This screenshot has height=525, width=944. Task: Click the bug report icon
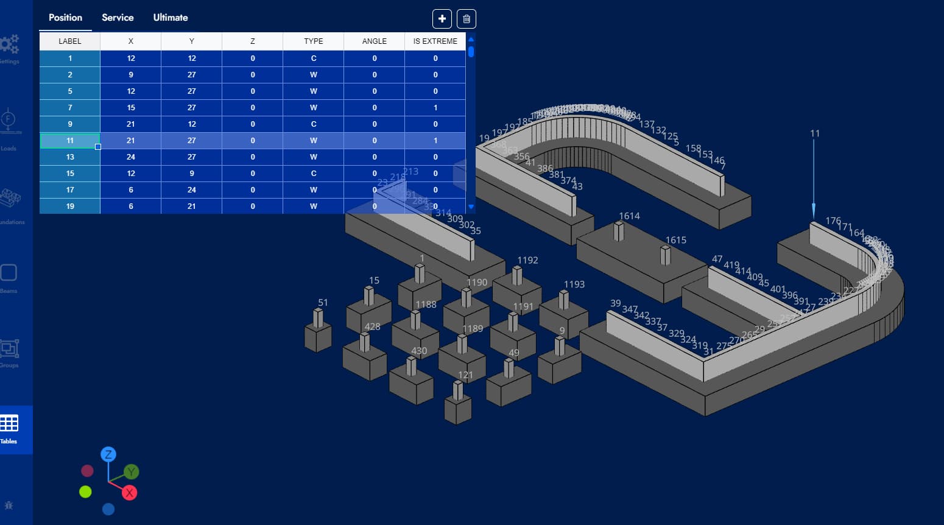[9, 506]
